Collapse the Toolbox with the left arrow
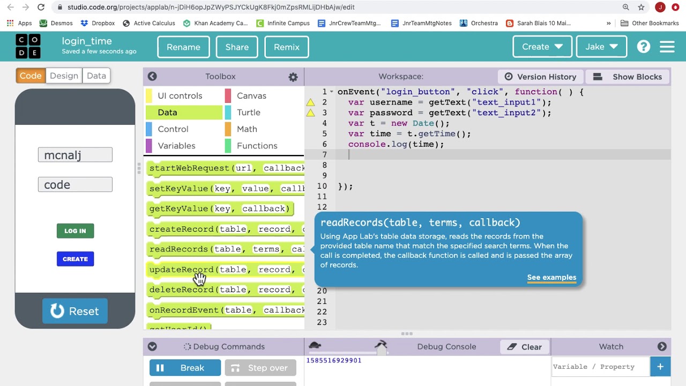Screen dimensions: 686x386 pyautogui.click(x=152, y=77)
